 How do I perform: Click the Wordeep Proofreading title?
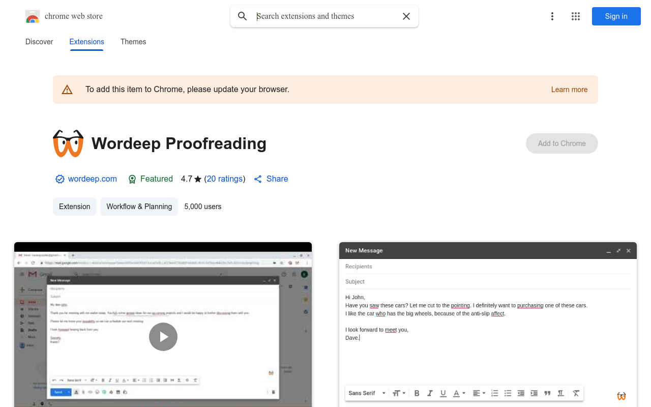click(x=179, y=143)
